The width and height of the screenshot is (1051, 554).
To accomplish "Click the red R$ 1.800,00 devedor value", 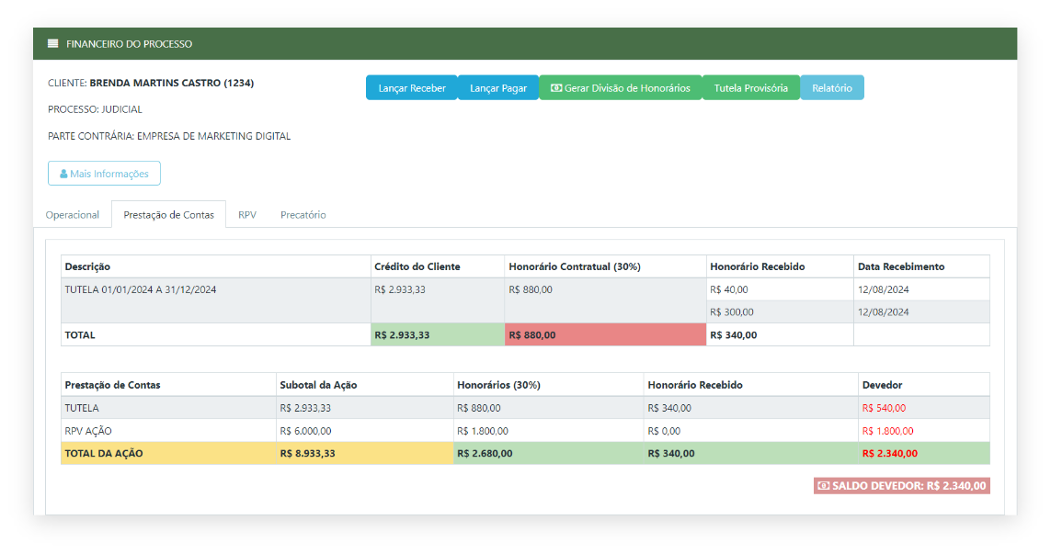I will 887,431.
